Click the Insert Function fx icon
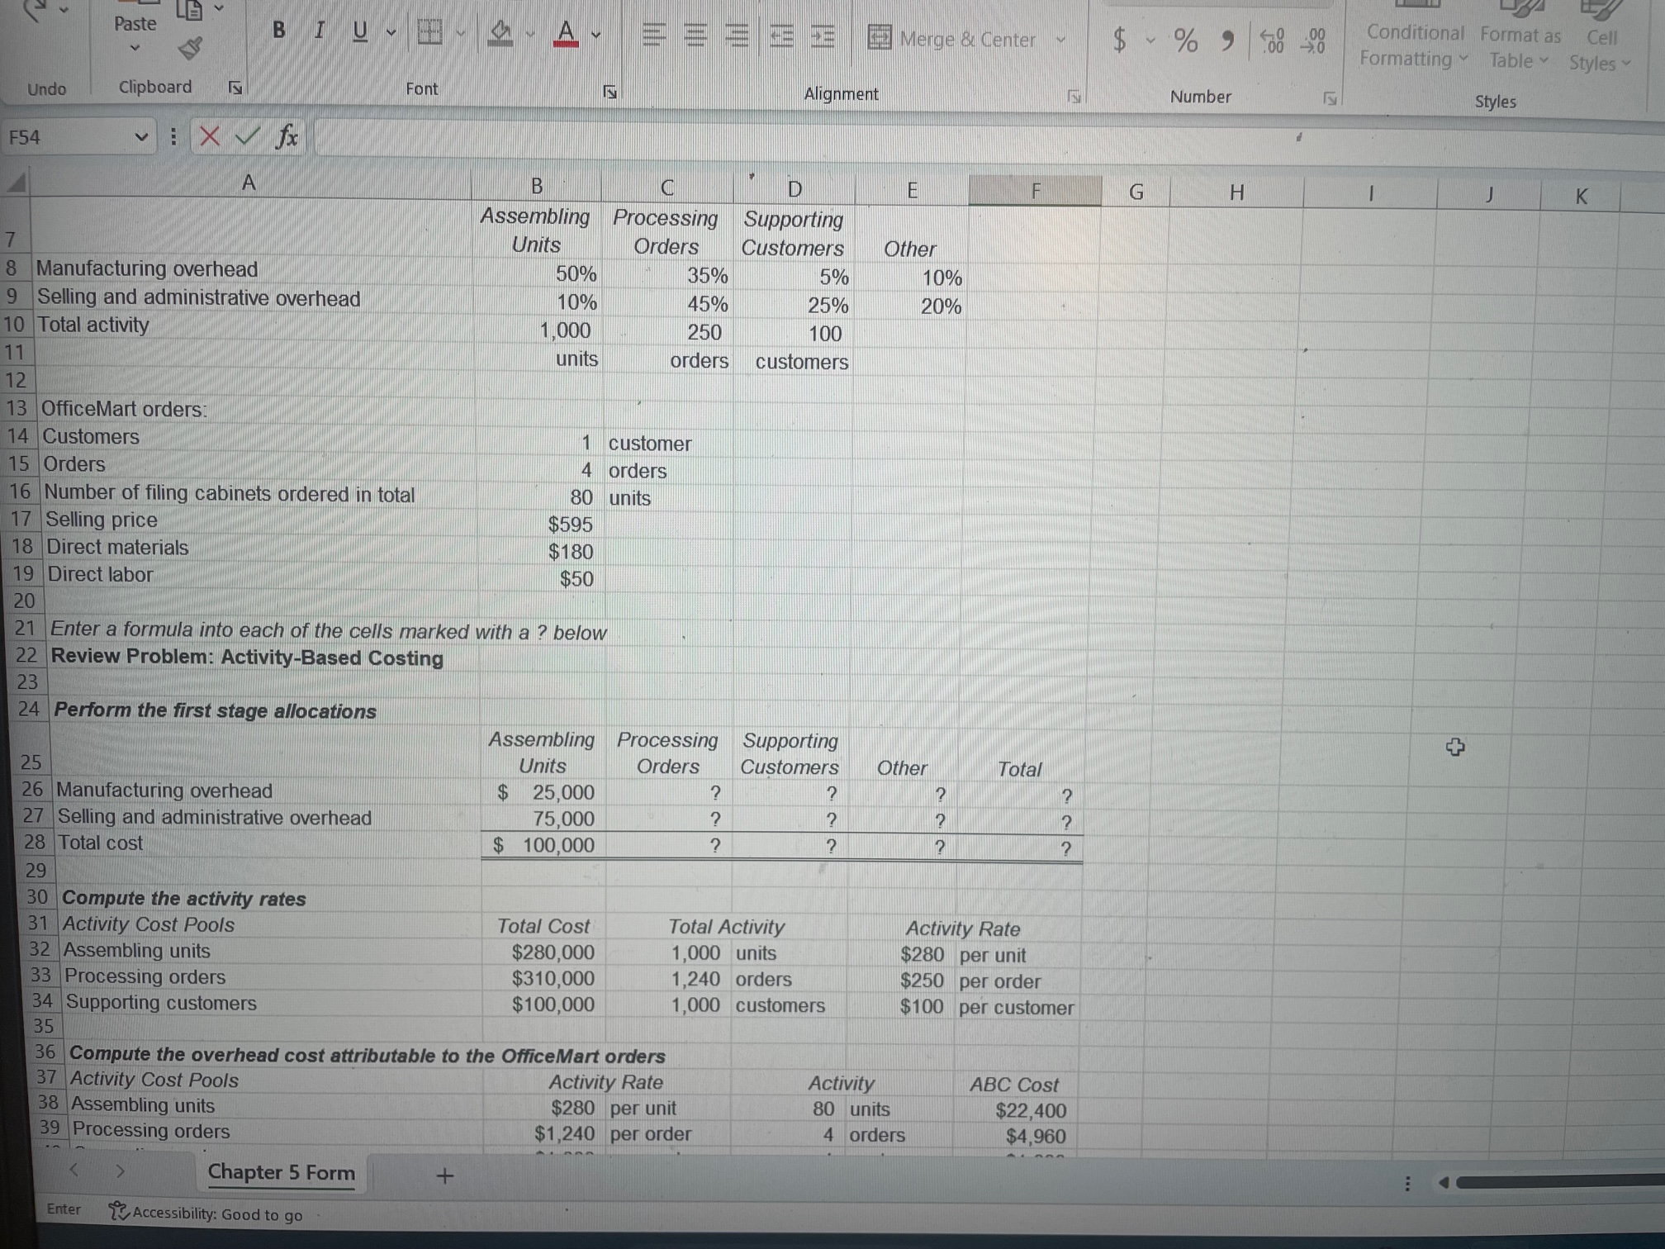The height and width of the screenshot is (1249, 1665). 287,137
